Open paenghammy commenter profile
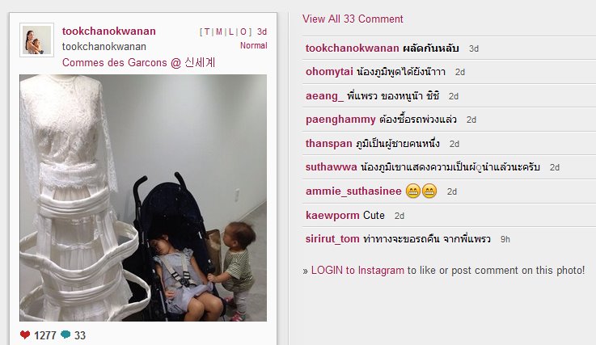Screen dimensions: 596x345 tap(340, 120)
